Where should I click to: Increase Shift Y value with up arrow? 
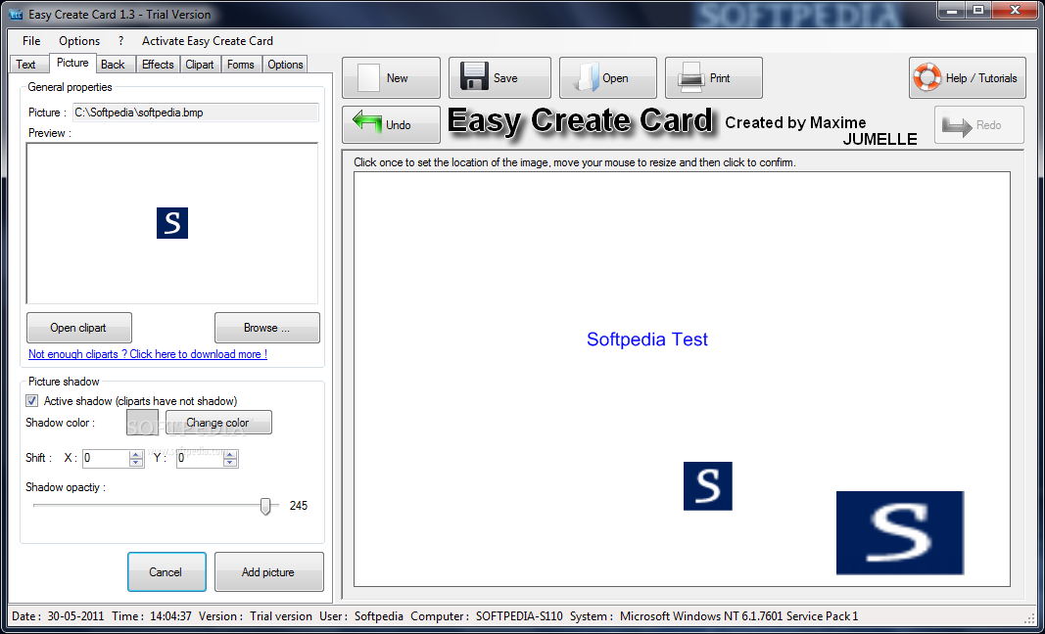(230, 455)
